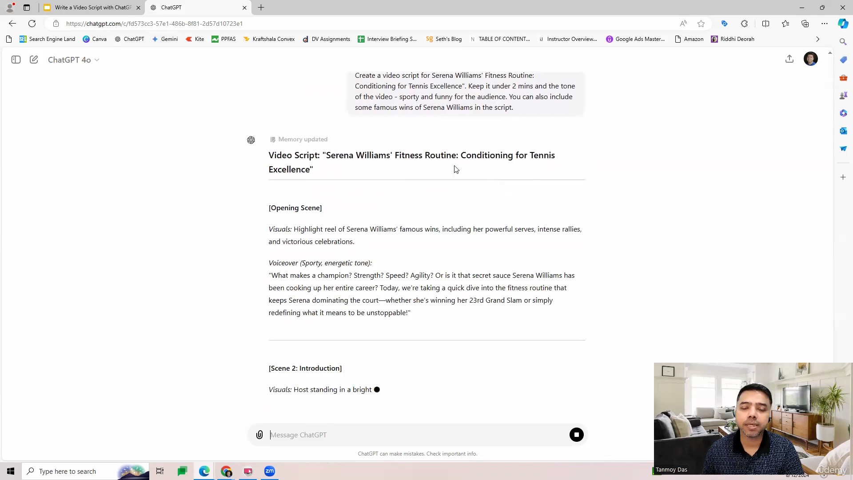Open Edge sidebar Search icon
Image resolution: width=853 pixels, height=480 pixels.
(843, 41)
